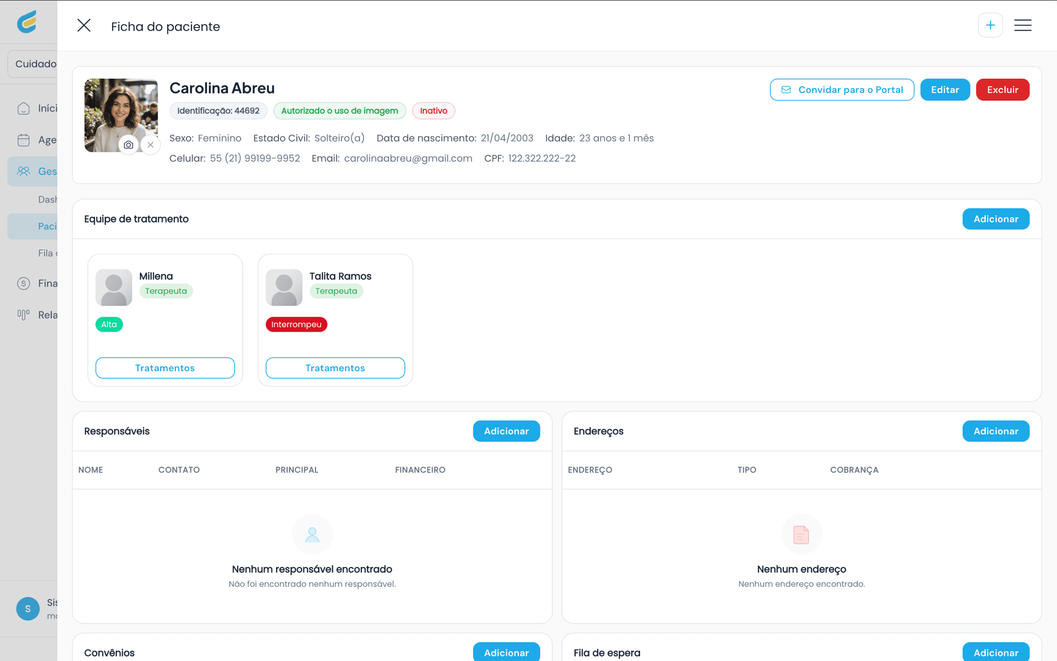Viewport: 1057px width, 661px height.
Task: Click the NOME column header
Action: coord(90,470)
